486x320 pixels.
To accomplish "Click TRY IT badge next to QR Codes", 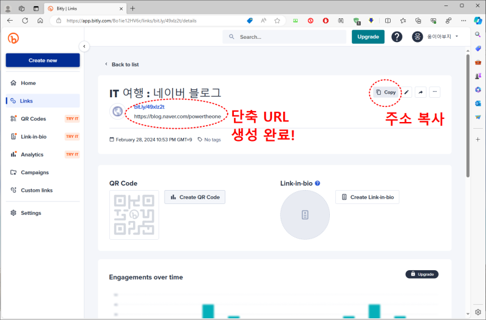I will click(x=72, y=118).
